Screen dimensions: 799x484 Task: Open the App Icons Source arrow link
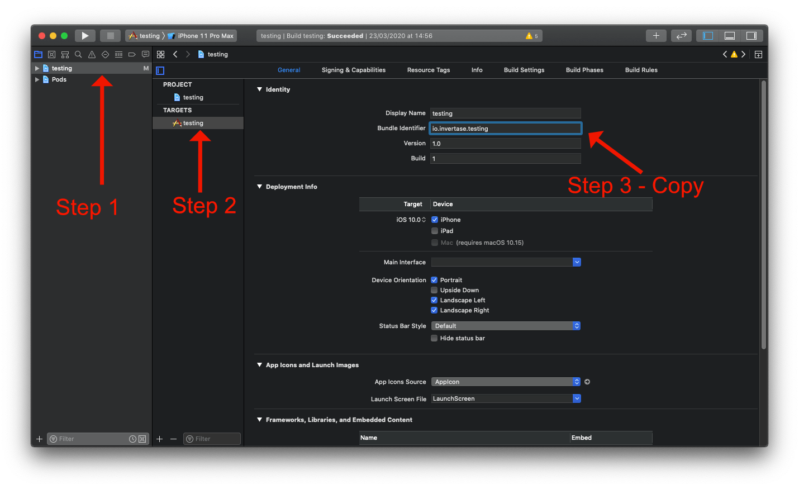(x=587, y=382)
